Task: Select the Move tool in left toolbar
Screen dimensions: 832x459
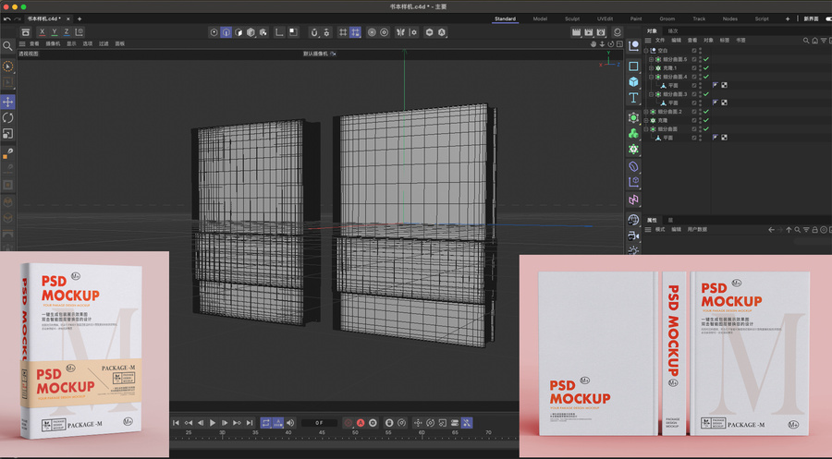Action: coord(8,102)
